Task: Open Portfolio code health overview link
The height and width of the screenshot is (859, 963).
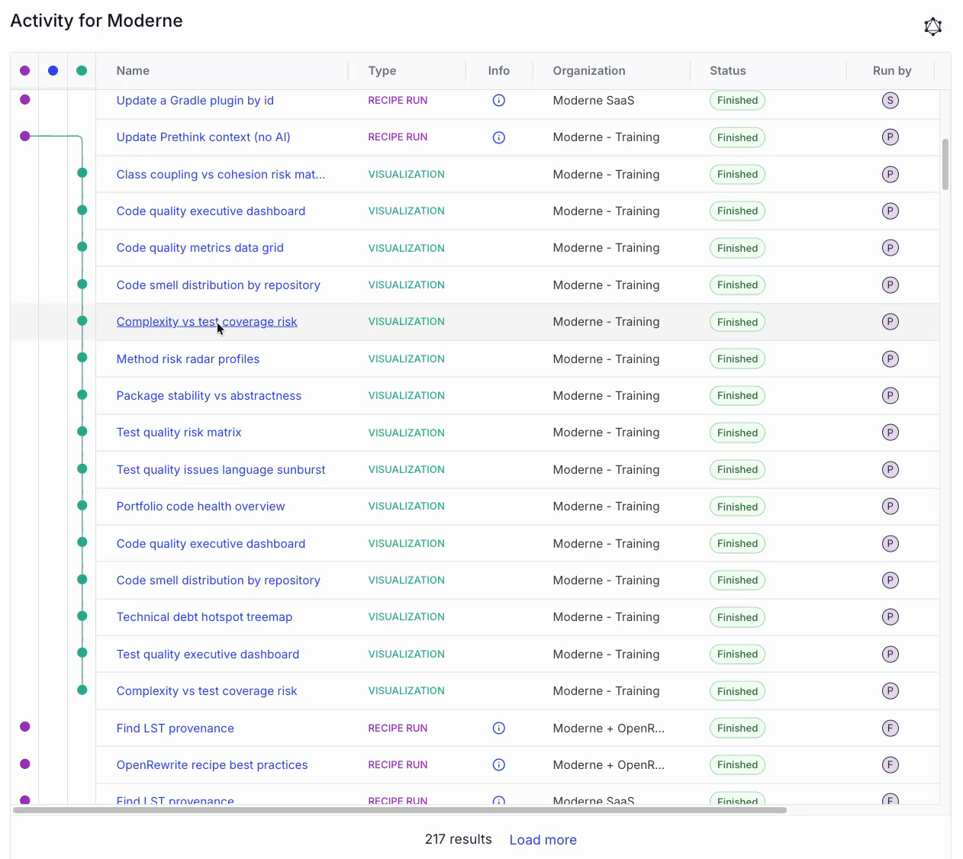Action: coord(201,507)
